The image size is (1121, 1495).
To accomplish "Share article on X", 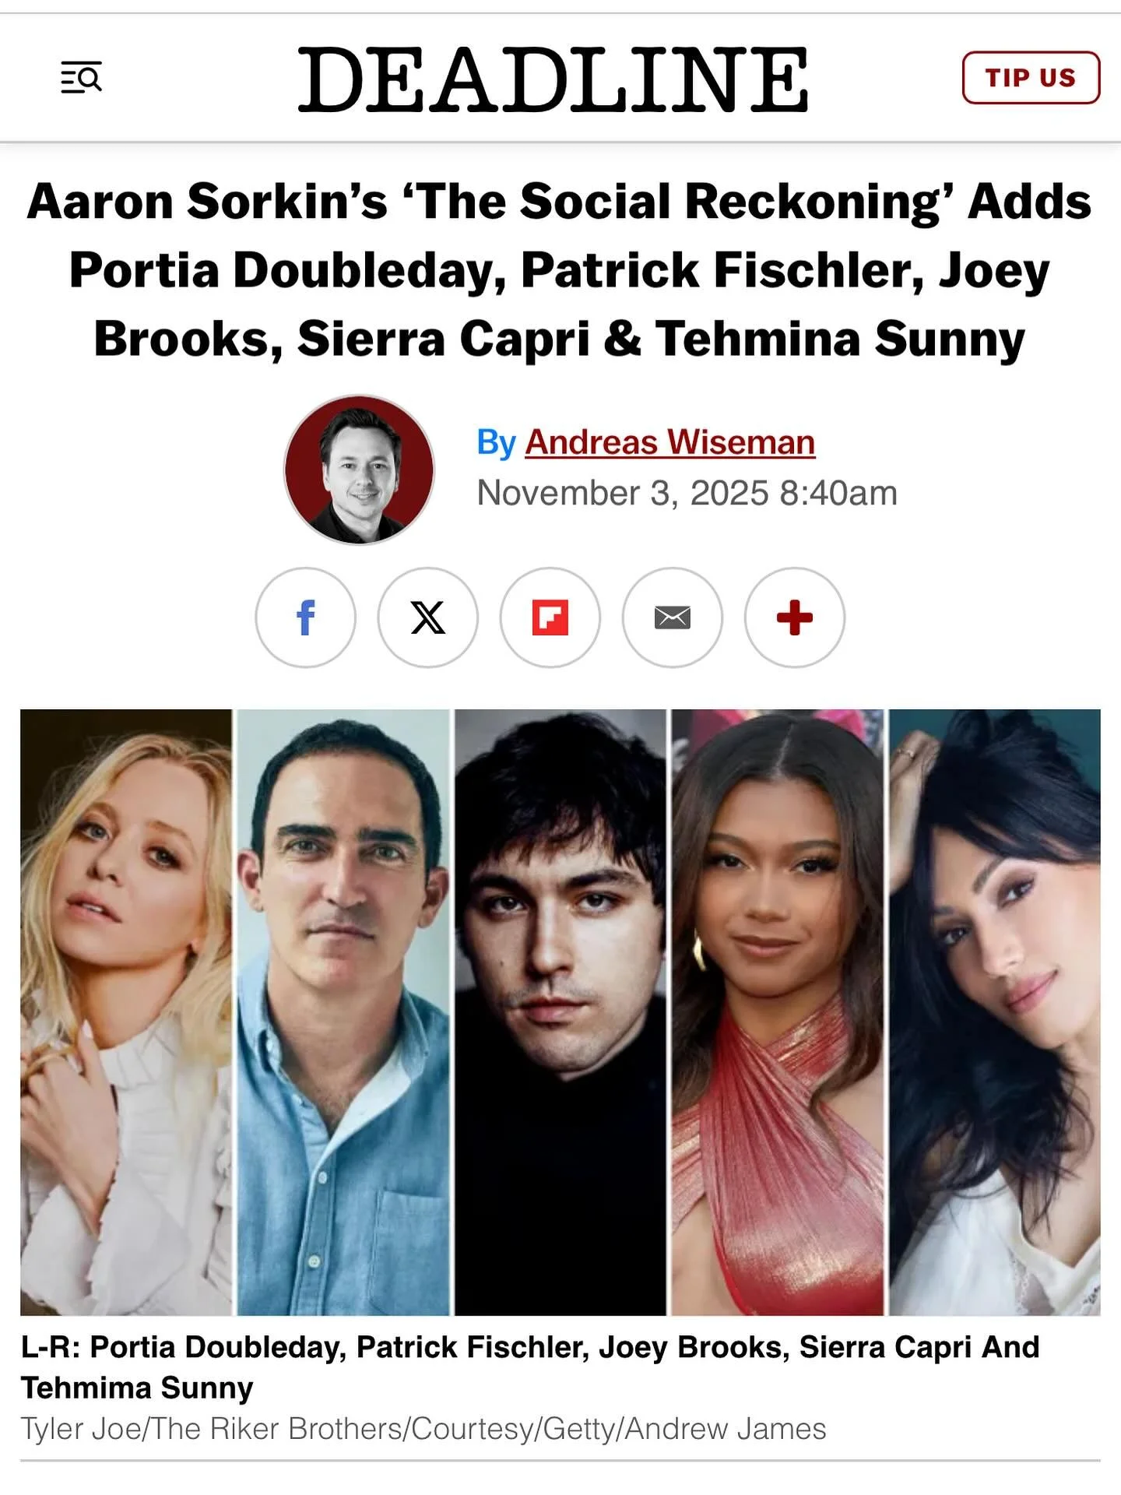I will click(x=427, y=617).
